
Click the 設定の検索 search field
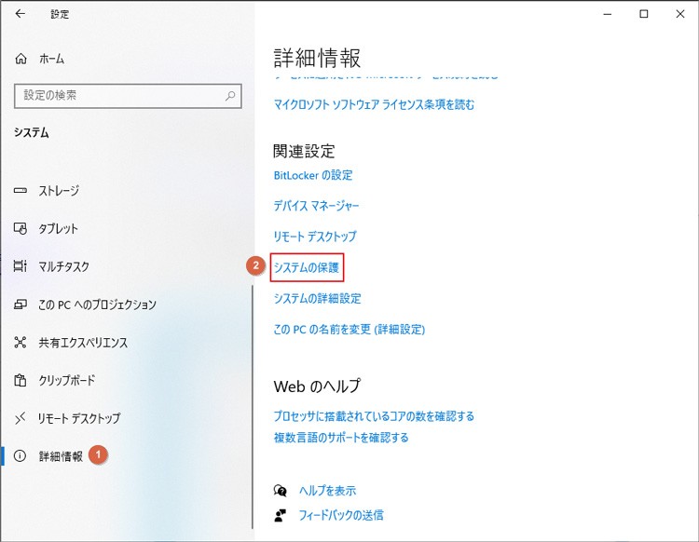(x=116, y=96)
